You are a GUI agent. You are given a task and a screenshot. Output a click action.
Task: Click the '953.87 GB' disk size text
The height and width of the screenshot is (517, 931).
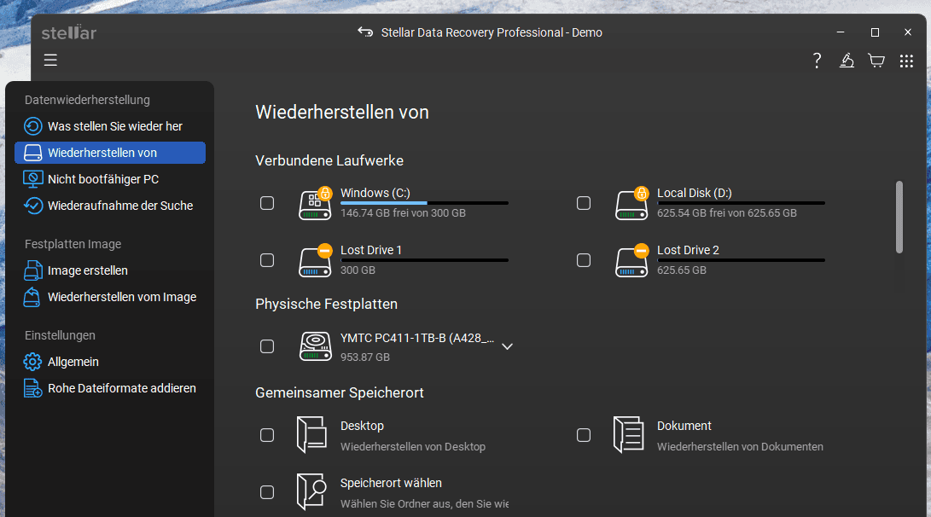click(x=365, y=357)
